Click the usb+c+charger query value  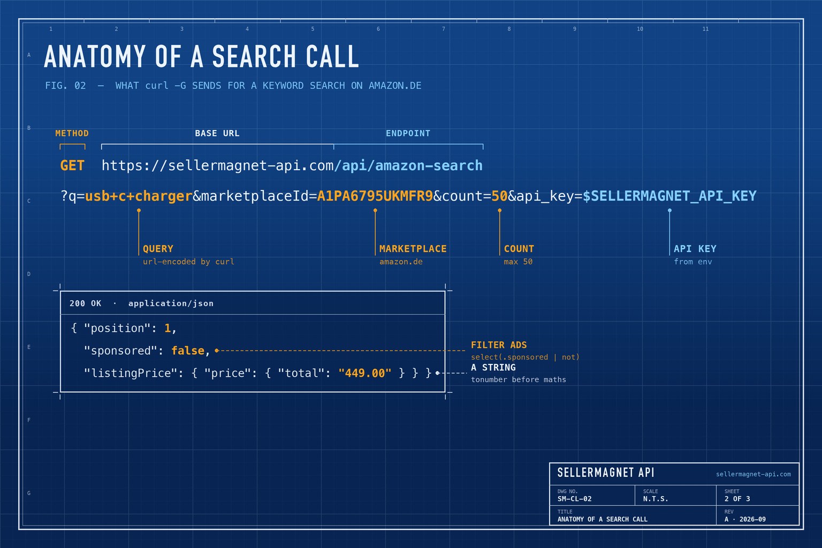click(139, 196)
